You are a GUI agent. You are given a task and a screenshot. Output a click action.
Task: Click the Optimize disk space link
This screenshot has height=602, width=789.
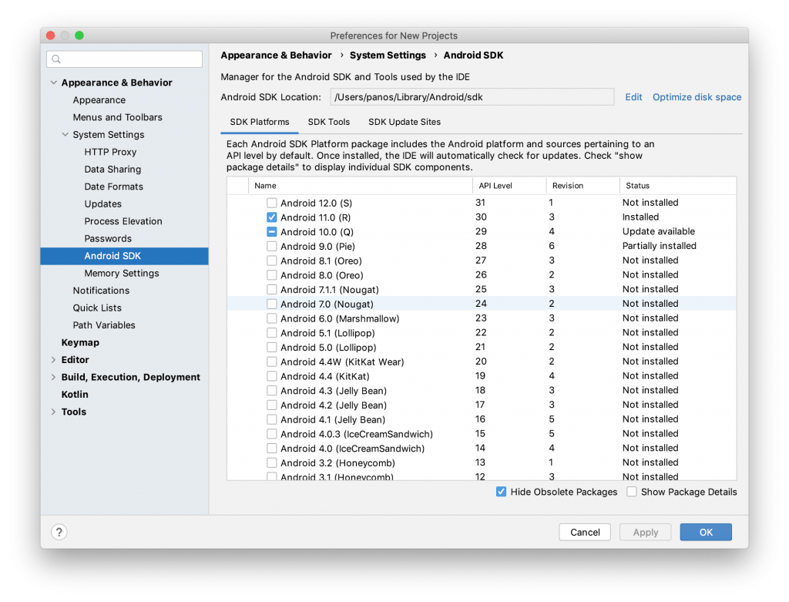(697, 97)
